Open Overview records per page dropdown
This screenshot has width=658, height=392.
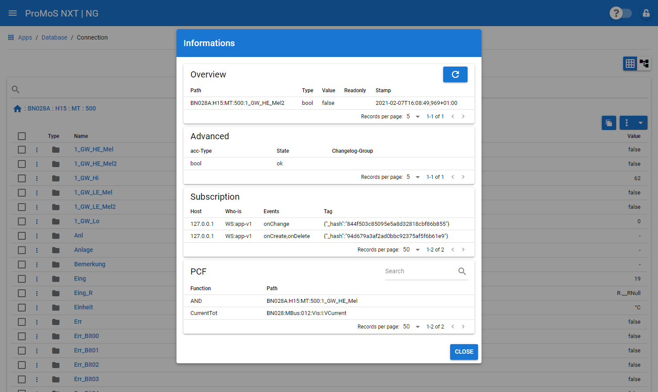[413, 116]
